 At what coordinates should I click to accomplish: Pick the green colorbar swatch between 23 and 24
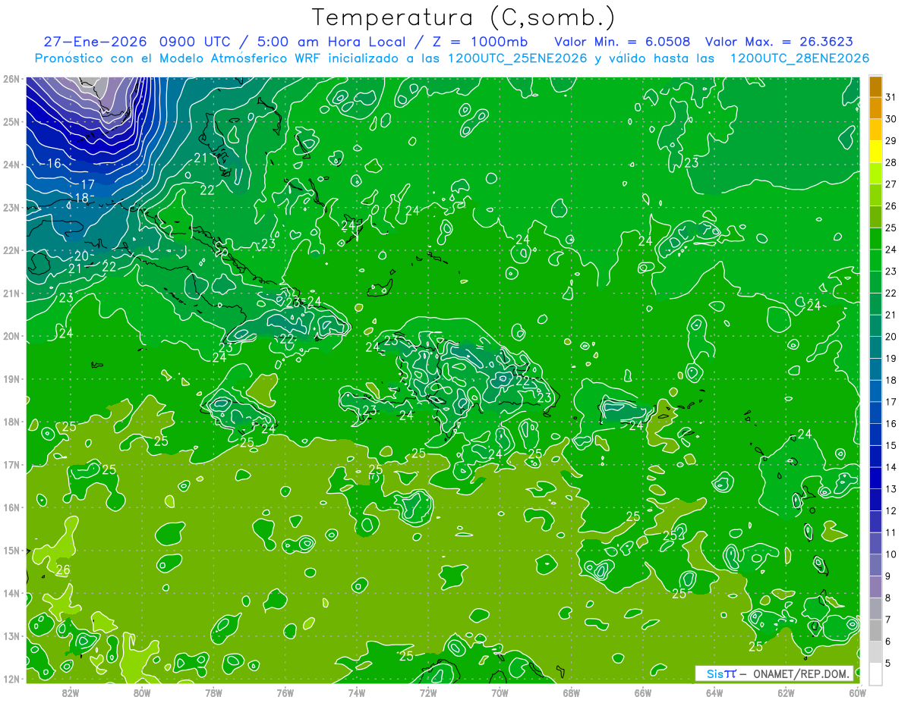pos(875,260)
